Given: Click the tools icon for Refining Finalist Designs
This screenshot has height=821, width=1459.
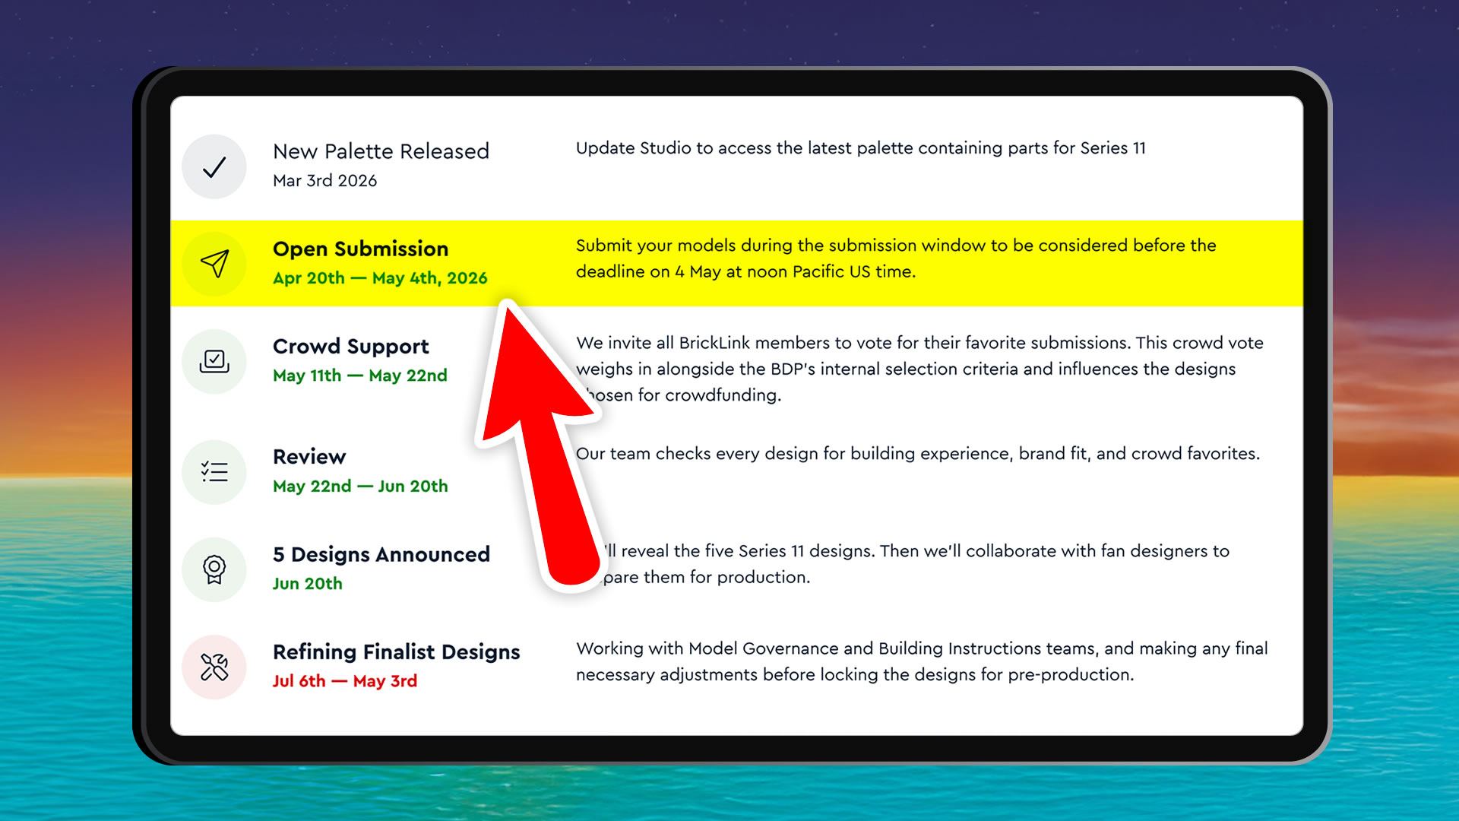Looking at the screenshot, I should point(214,667).
